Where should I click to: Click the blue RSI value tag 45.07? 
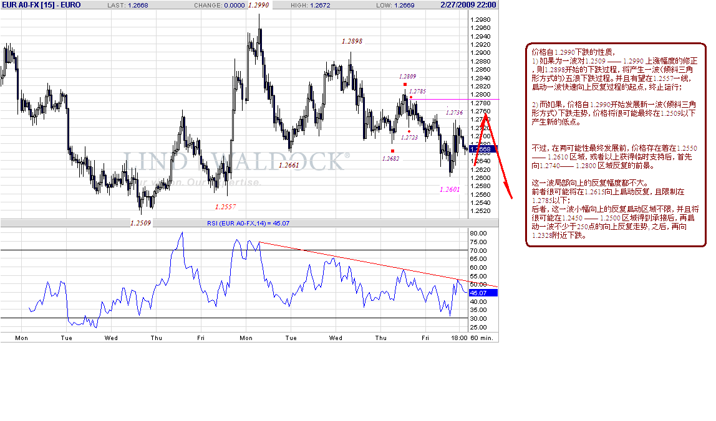pos(483,293)
